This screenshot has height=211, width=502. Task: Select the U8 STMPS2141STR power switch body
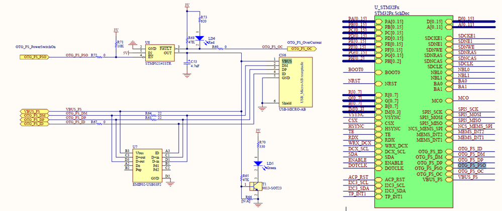160,53
